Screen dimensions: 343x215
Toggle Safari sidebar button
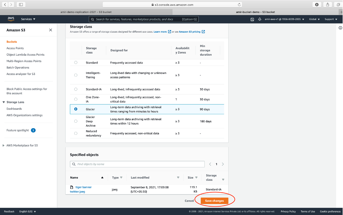(x=21, y=5)
